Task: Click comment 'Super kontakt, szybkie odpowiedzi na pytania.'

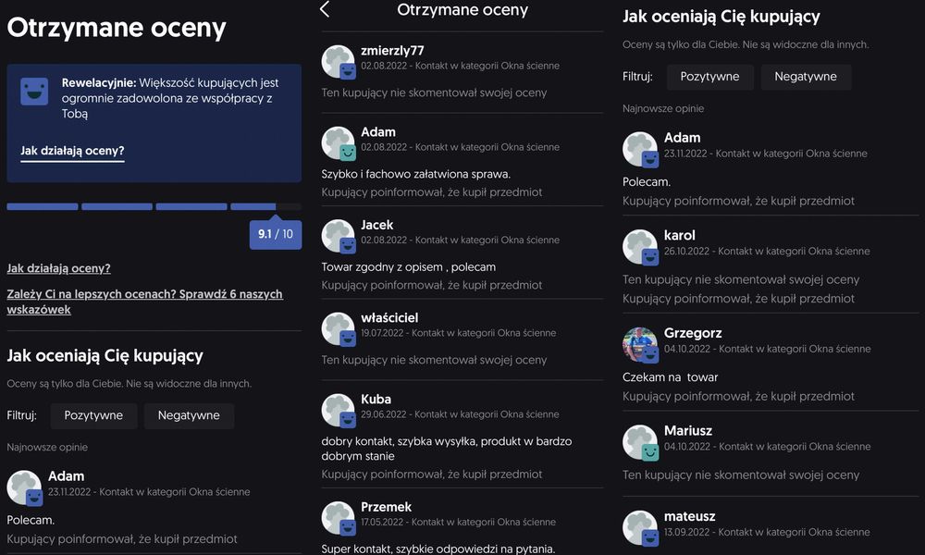Action: click(x=438, y=549)
